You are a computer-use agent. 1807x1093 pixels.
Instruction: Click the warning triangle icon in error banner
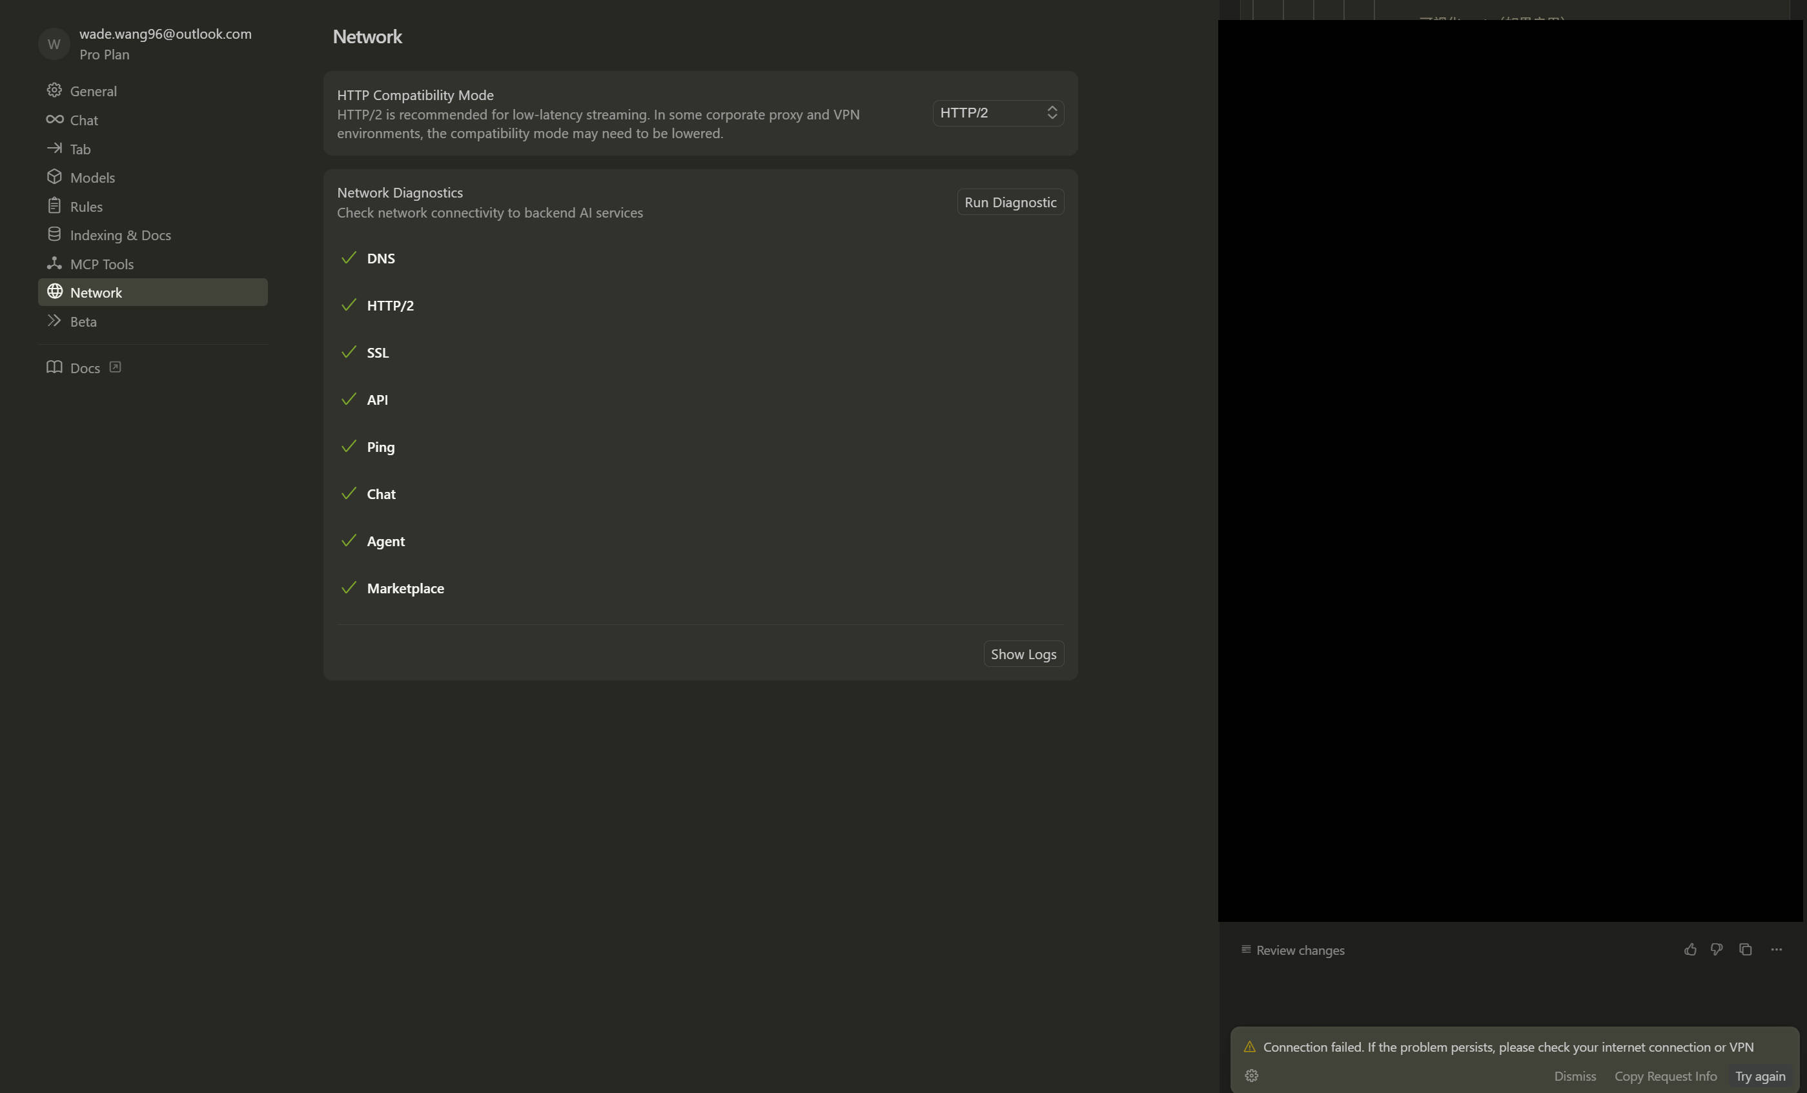(x=1250, y=1047)
